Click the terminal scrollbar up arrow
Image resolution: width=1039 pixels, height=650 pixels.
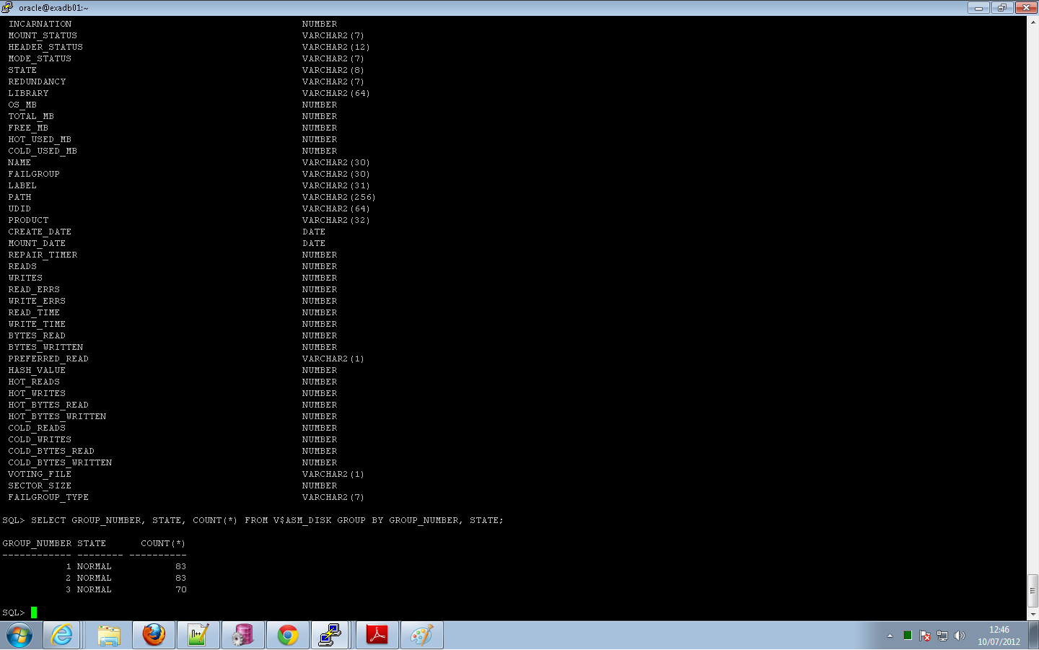[1033, 22]
